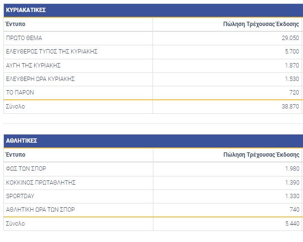
Task: Click the ΕΛΕΥΘΕΡΗ ΩΡΑ ΚΥΡΙΑΚΗΣ entry
Action: pyautogui.click(x=40, y=79)
